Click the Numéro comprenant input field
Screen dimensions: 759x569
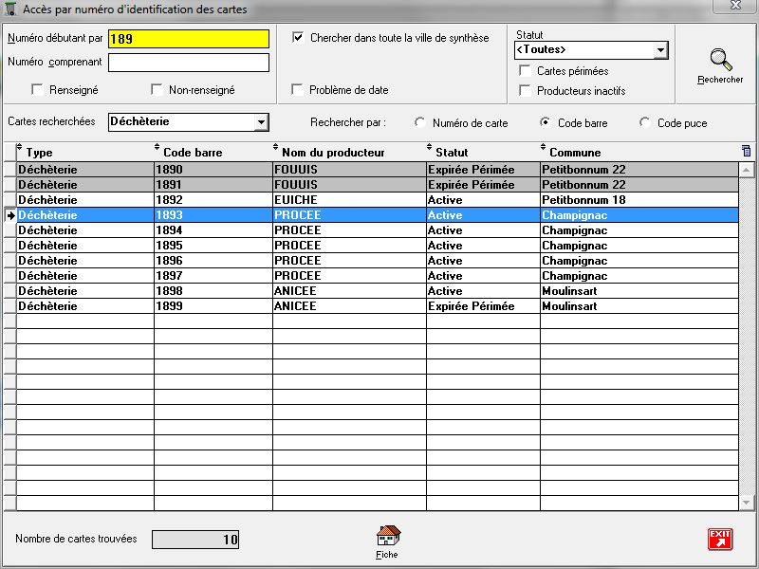pos(188,63)
